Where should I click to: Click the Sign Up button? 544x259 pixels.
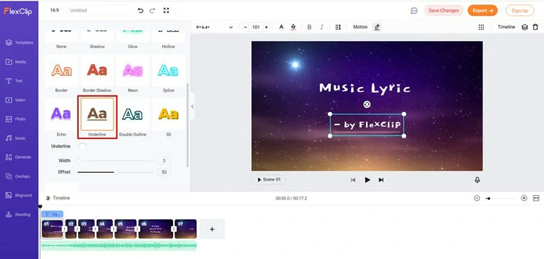pyautogui.click(x=520, y=10)
